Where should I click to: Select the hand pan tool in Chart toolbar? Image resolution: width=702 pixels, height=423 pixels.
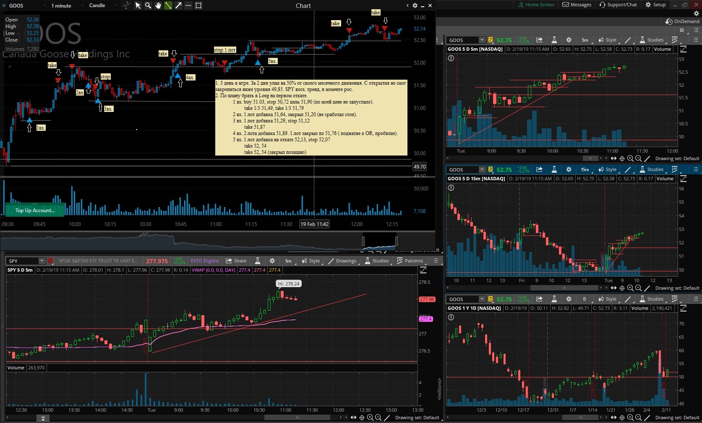pos(158,5)
